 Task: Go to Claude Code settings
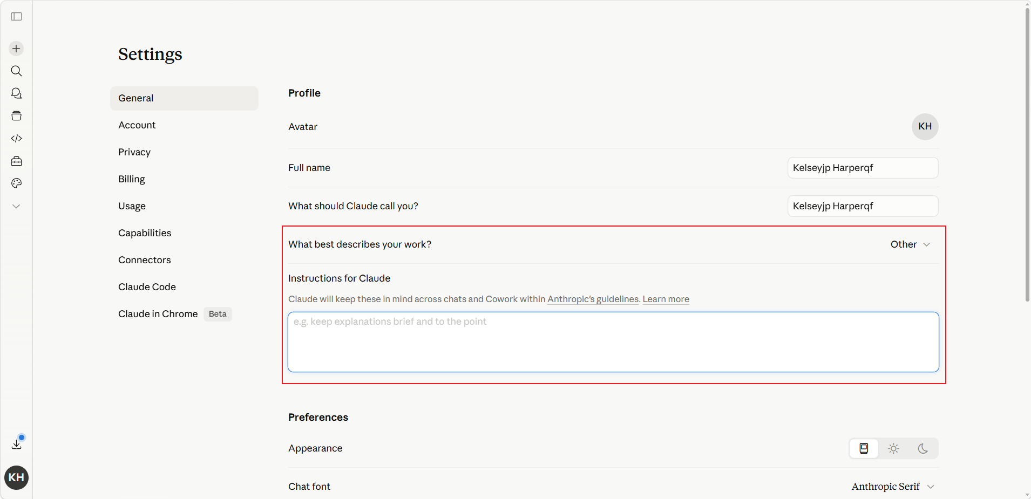click(x=184, y=287)
